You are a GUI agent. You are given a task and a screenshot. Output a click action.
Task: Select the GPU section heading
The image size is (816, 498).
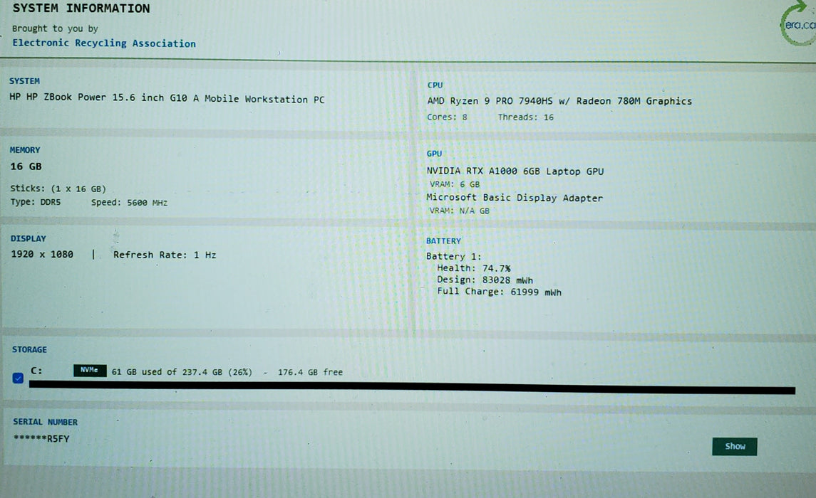point(434,153)
